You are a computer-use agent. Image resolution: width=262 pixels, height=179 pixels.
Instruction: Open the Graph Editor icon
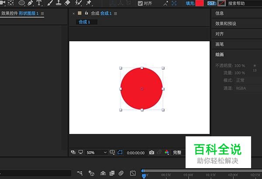pyautogui.click(x=133, y=173)
